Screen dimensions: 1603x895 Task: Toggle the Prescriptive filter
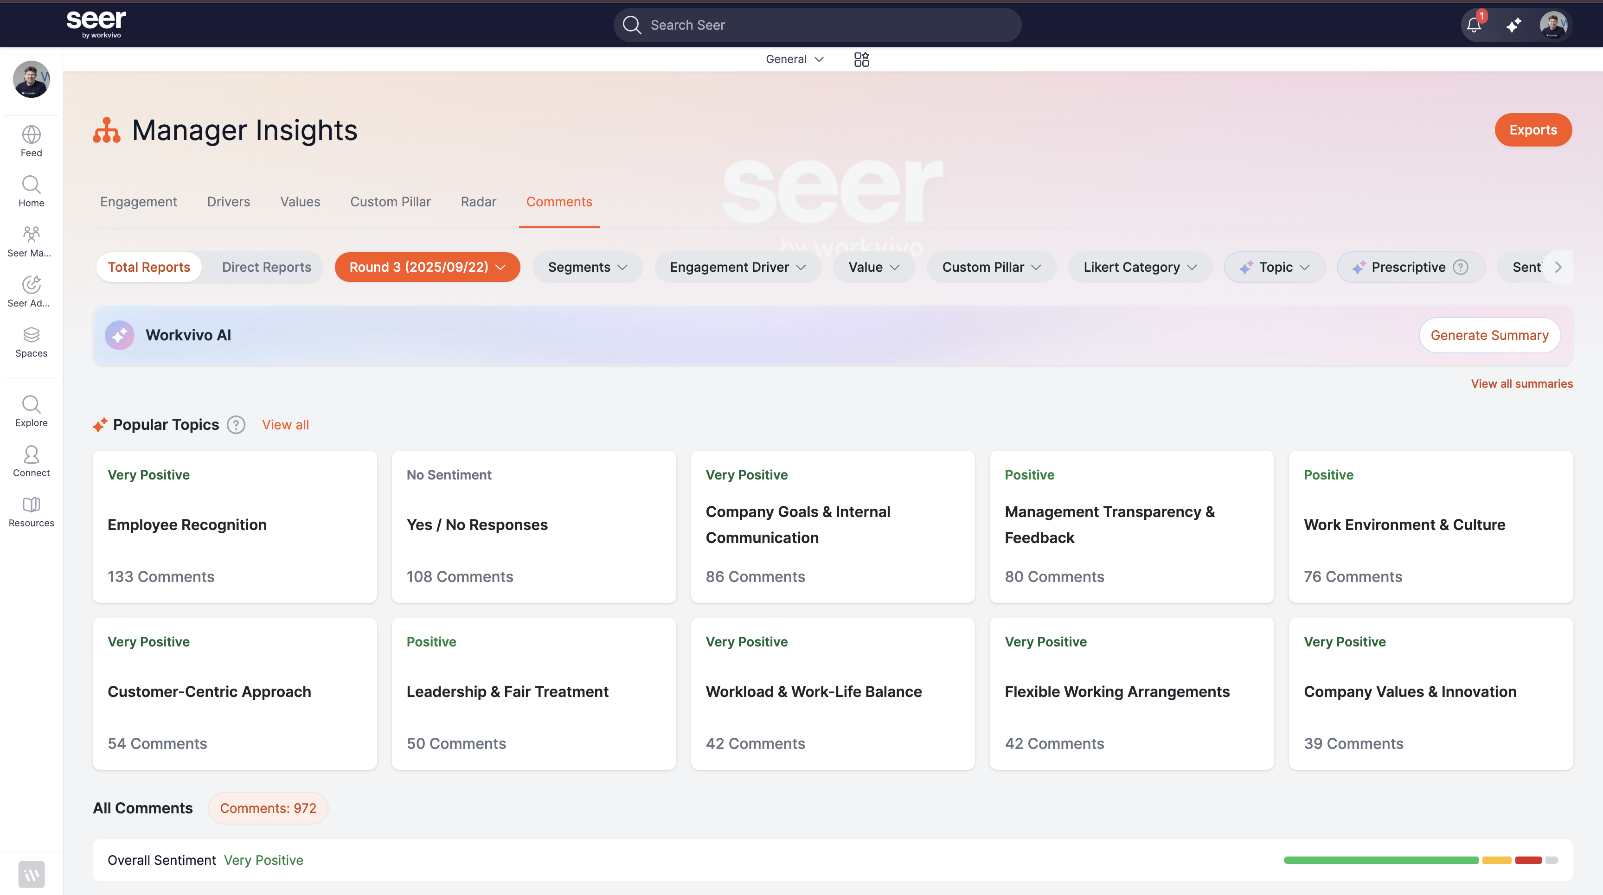pos(1410,267)
